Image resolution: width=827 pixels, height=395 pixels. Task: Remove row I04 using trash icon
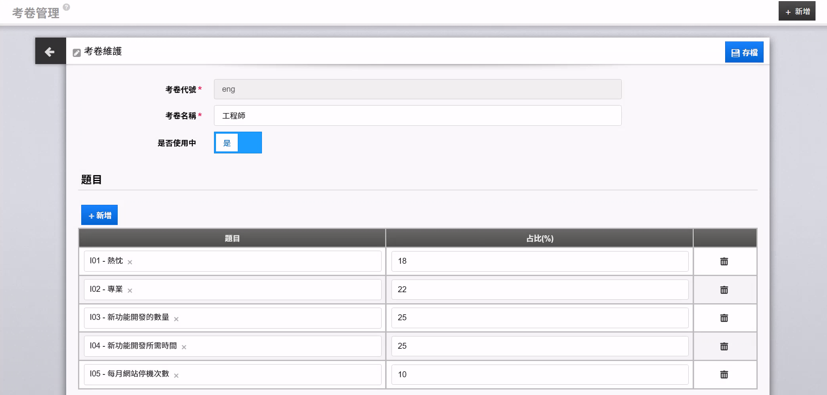coord(724,346)
